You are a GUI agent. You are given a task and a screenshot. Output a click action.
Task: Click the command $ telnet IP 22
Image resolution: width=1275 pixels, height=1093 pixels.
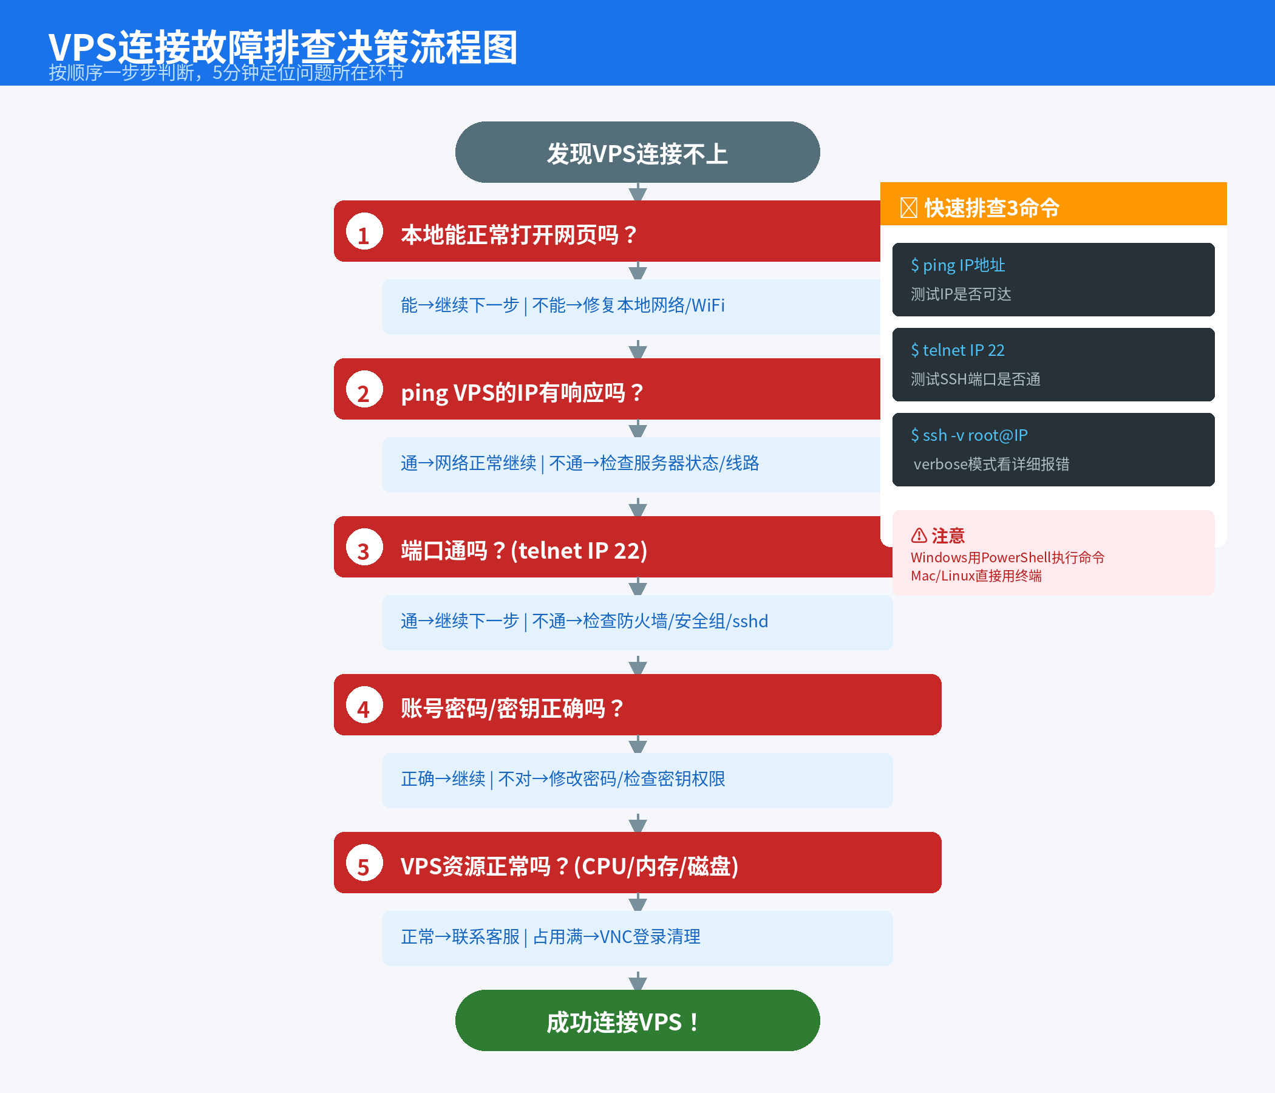click(x=957, y=350)
